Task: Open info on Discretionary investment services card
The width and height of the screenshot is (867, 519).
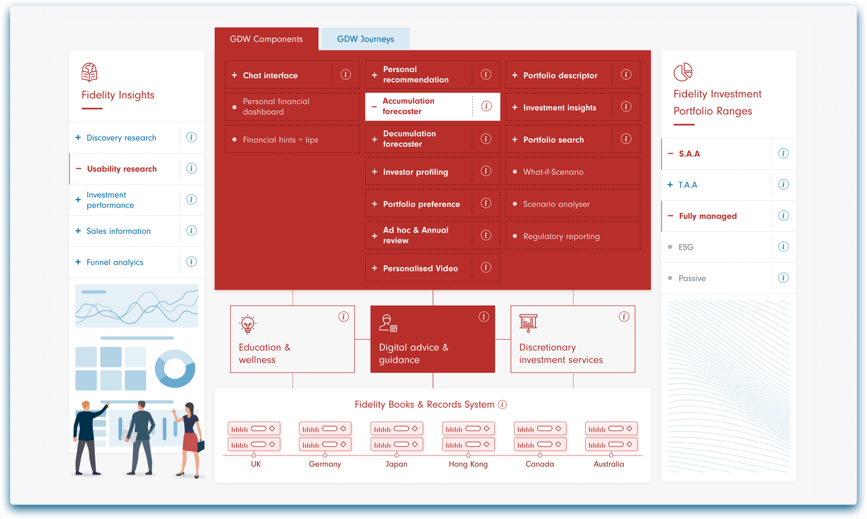Action: coord(624,317)
